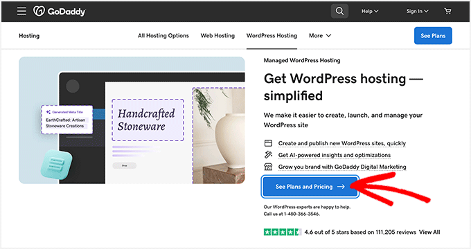Image resolution: width=471 pixels, height=249 pixels.
Task: Click the See Plans button
Action: pos(433,36)
